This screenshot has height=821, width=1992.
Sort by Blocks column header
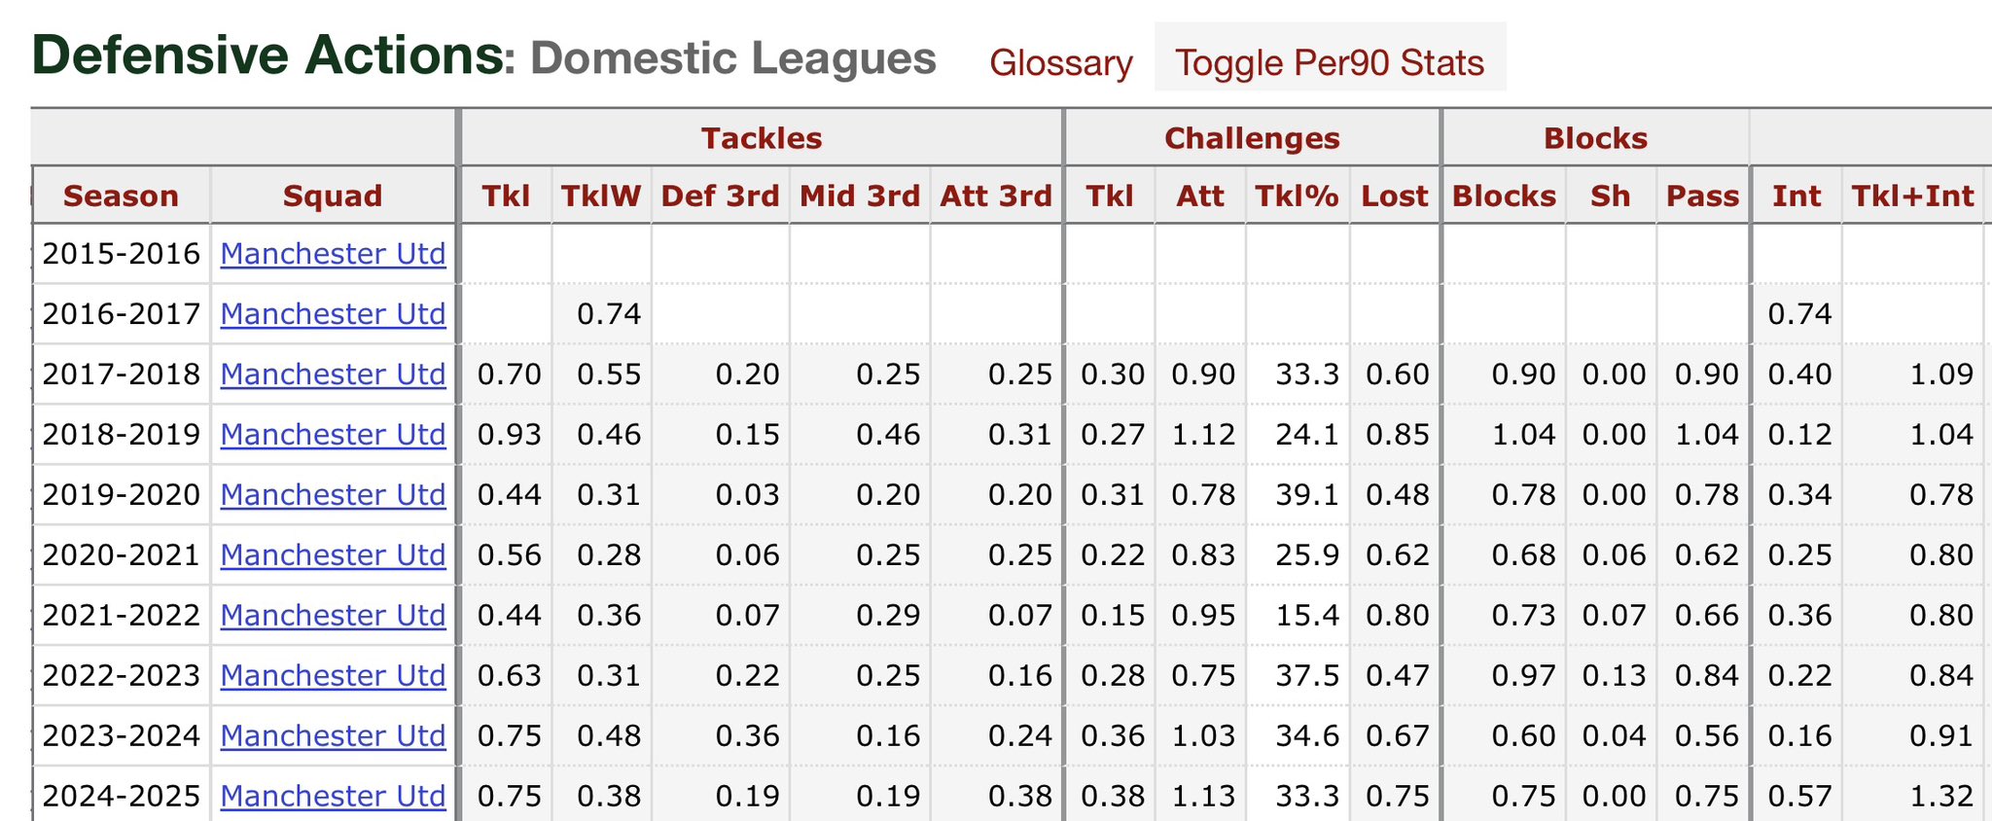1504,196
